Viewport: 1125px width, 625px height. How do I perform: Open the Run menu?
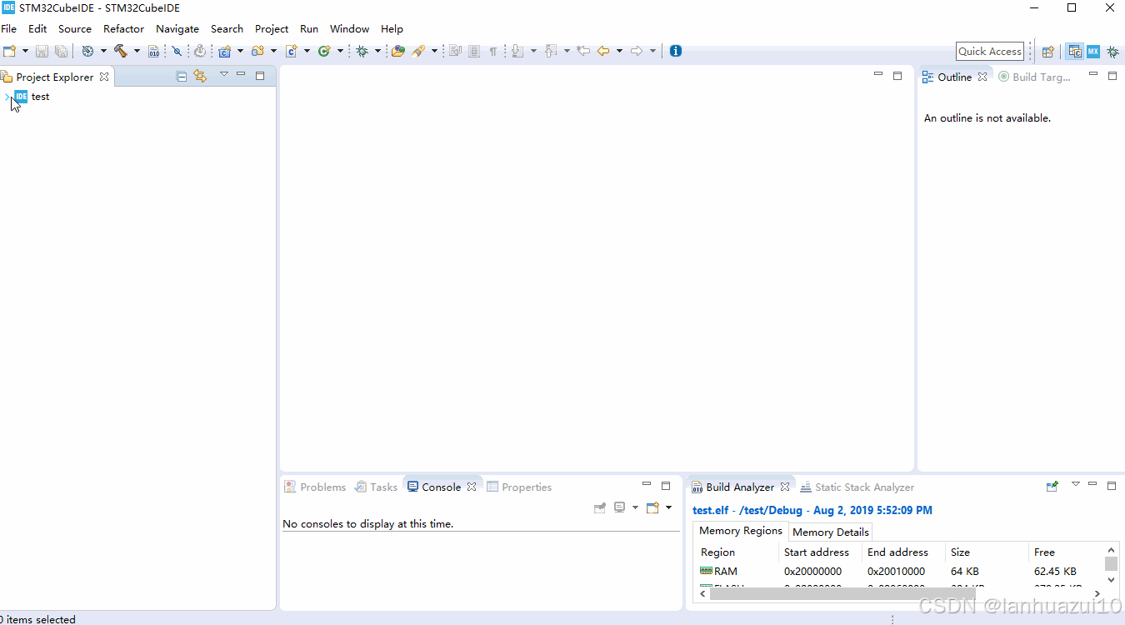coord(309,28)
